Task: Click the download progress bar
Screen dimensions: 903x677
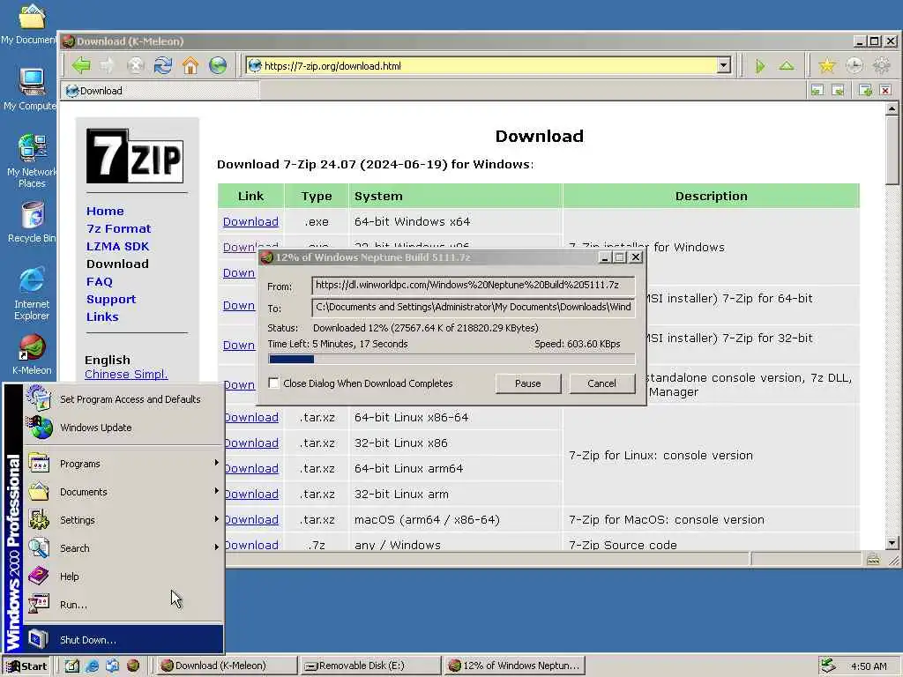Action: [x=451, y=360]
